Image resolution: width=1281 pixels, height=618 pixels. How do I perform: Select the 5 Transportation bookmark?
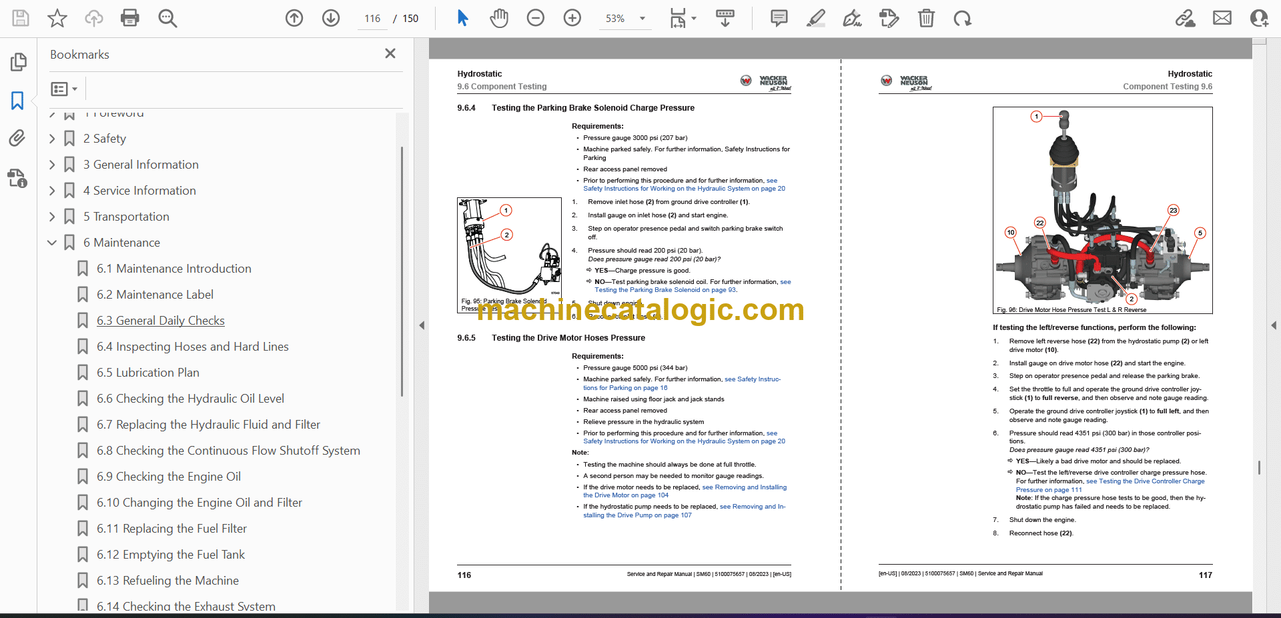click(x=126, y=217)
